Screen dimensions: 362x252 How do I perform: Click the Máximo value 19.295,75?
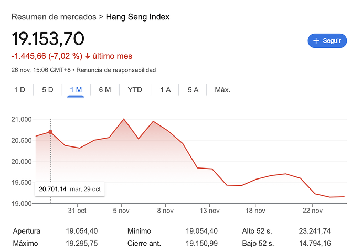click(82, 243)
